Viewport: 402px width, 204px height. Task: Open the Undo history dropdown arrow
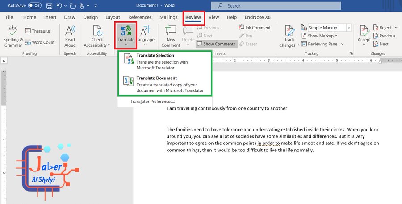tap(65, 6)
